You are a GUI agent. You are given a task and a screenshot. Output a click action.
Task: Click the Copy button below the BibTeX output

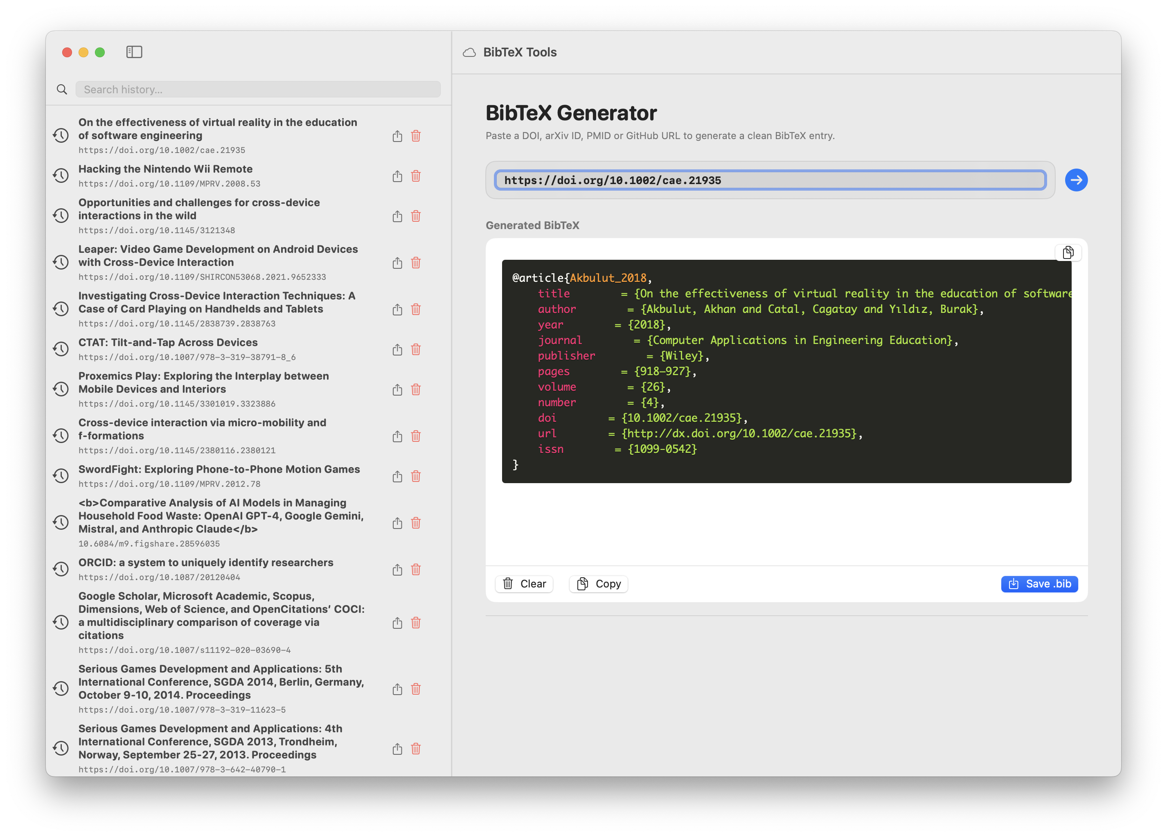[x=598, y=583]
